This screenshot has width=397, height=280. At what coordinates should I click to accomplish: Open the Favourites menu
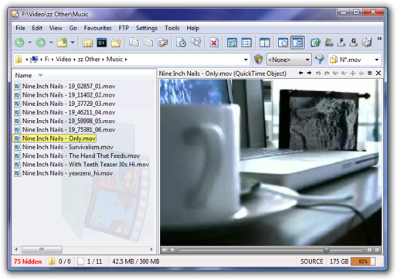click(x=97, y=28)
